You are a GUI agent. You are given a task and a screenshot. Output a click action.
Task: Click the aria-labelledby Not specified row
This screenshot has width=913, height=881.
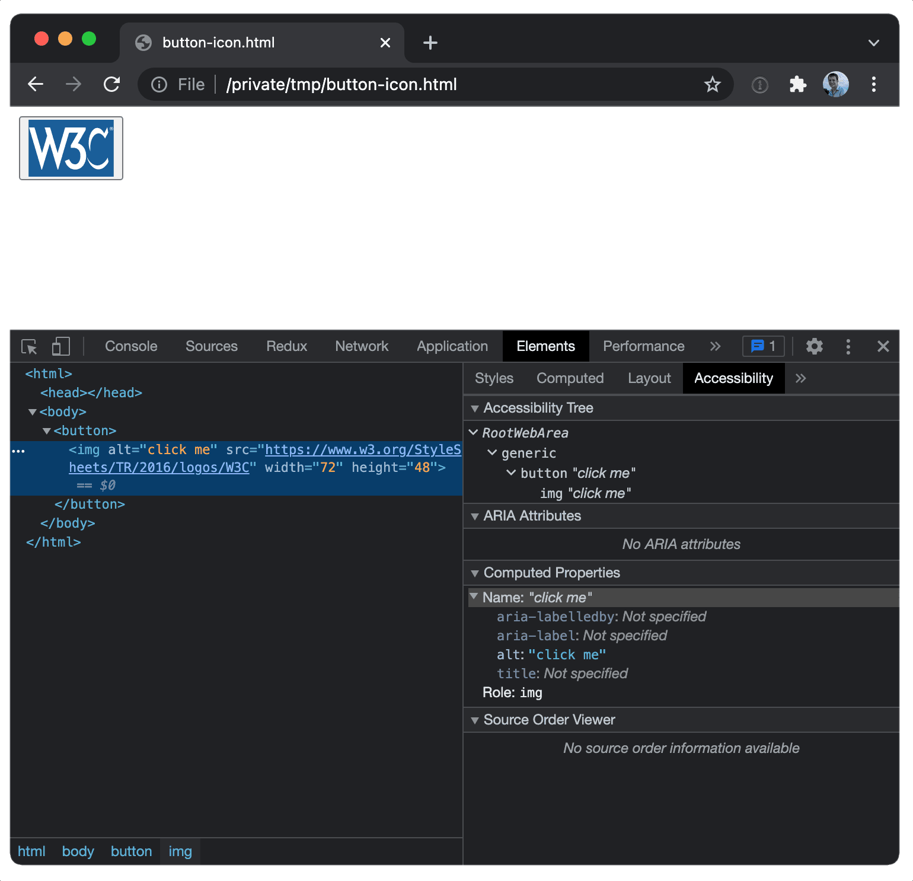(601, 617)
